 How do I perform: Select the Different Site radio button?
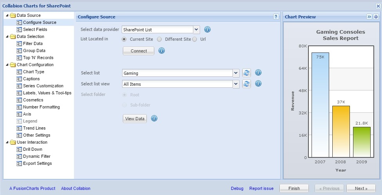coord(159,39)
